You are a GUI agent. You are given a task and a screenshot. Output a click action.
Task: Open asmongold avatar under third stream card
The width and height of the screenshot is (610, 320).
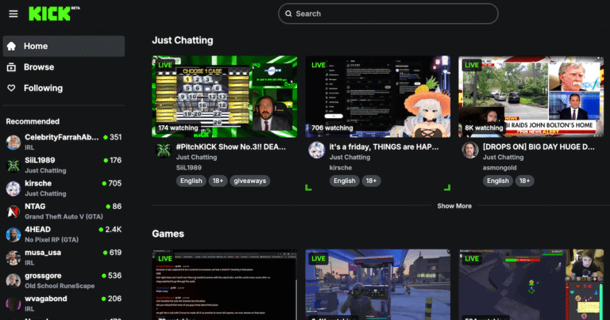[470, 150]
